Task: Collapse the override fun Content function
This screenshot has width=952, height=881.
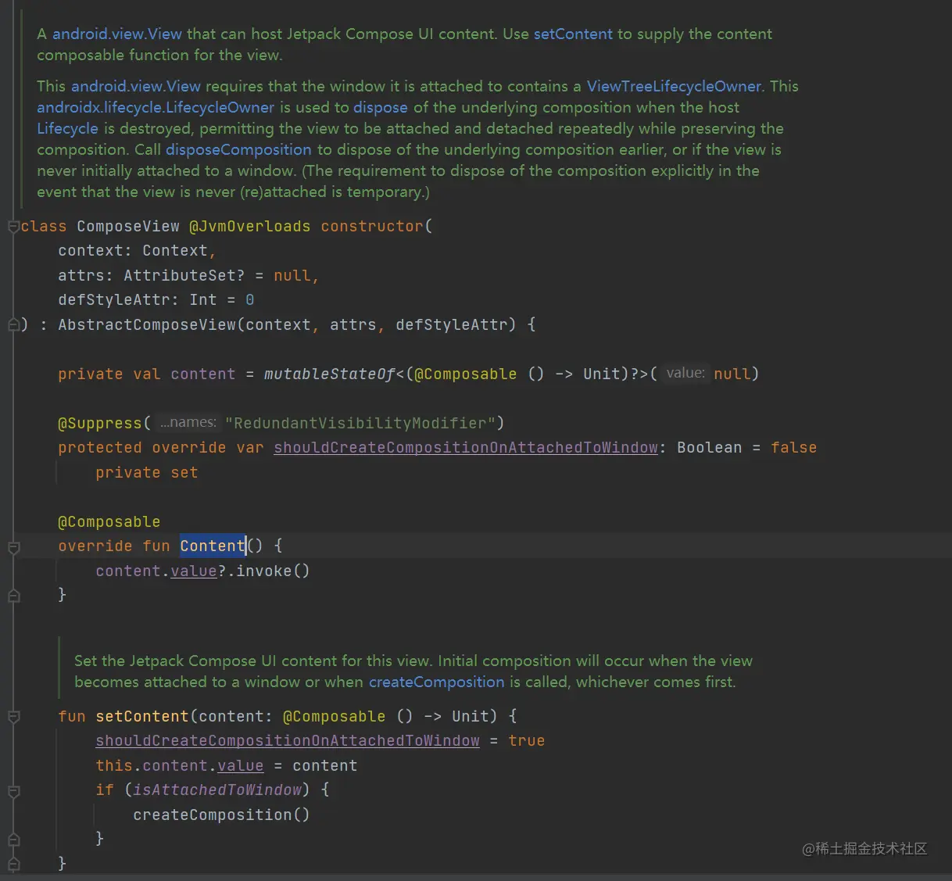Action: (13, 546)
